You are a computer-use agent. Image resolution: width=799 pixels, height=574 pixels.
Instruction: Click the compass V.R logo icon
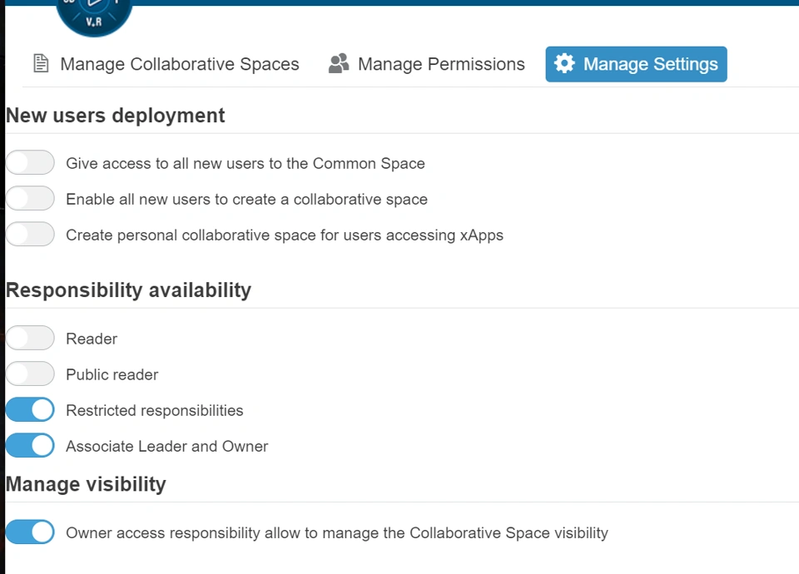pyautogui.click(x=94, y=17)
